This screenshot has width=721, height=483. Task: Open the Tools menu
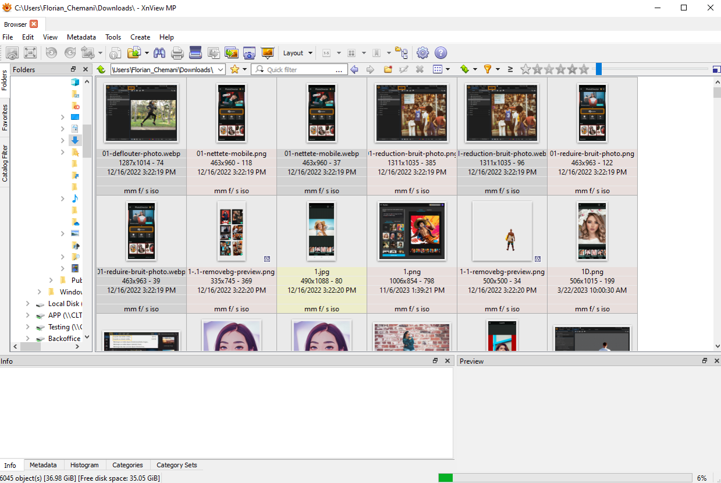pos(113,37)
